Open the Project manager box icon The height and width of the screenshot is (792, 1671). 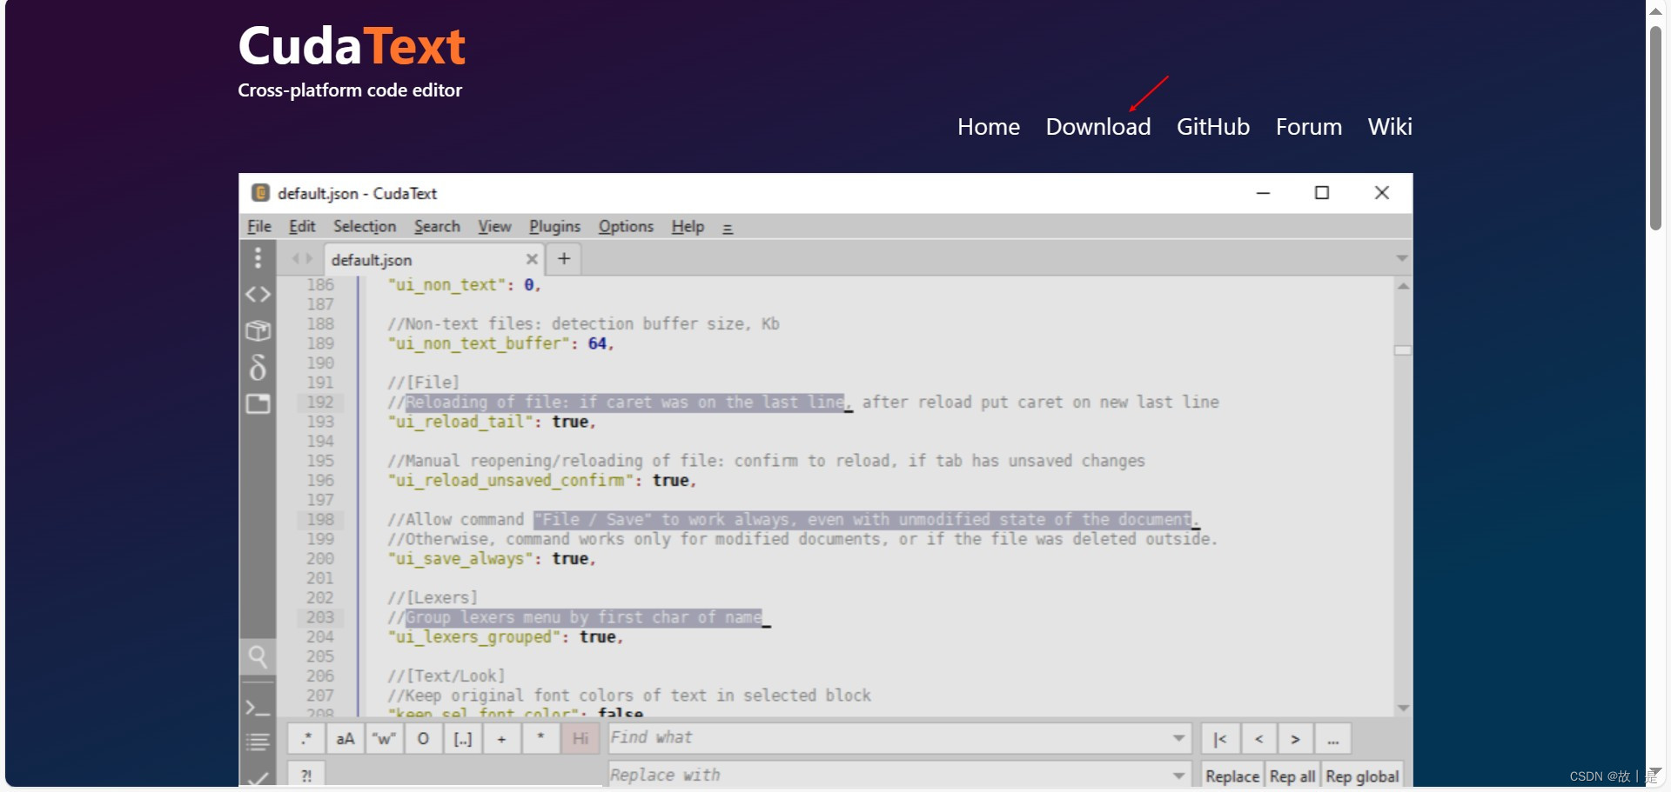tap(258, 330)
